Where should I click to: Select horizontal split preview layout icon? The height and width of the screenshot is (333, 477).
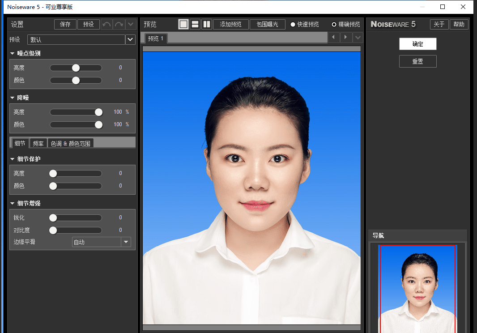point(195,24)
